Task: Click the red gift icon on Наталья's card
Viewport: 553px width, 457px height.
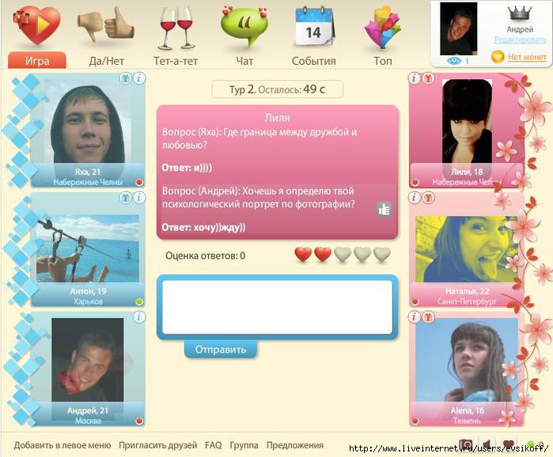Action: [x=428, y=198]
